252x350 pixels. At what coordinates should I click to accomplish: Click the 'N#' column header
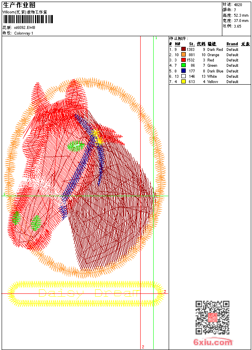pos(178,44)
